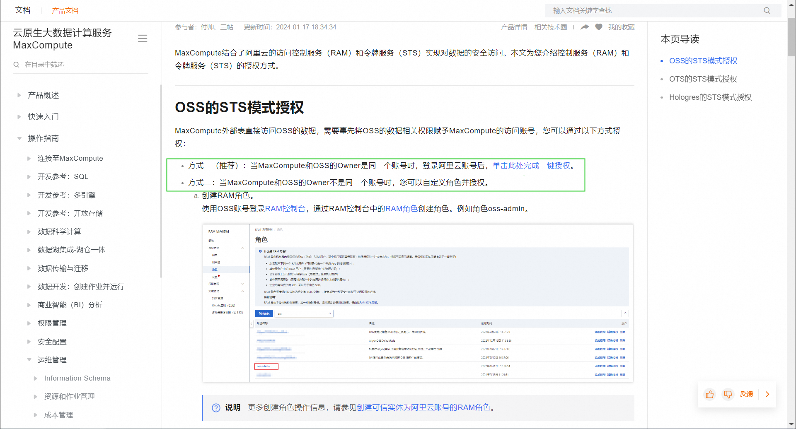Expand the 权限管理 arrow
The height and width of the screenshot is (429, 796).
[29, 323]
